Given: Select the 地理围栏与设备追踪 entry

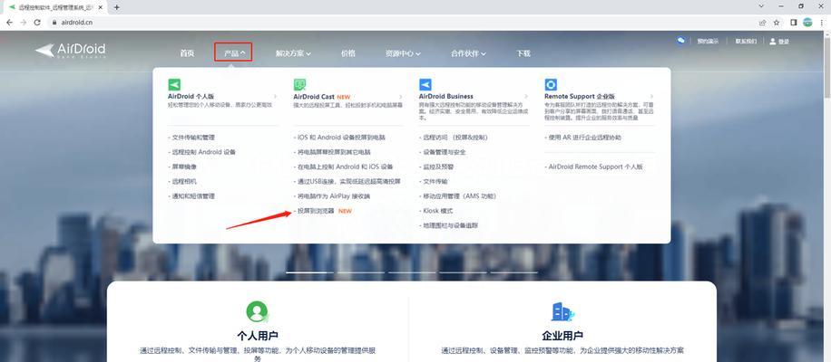Looking at the screenshot, I should tap(448, 225).
